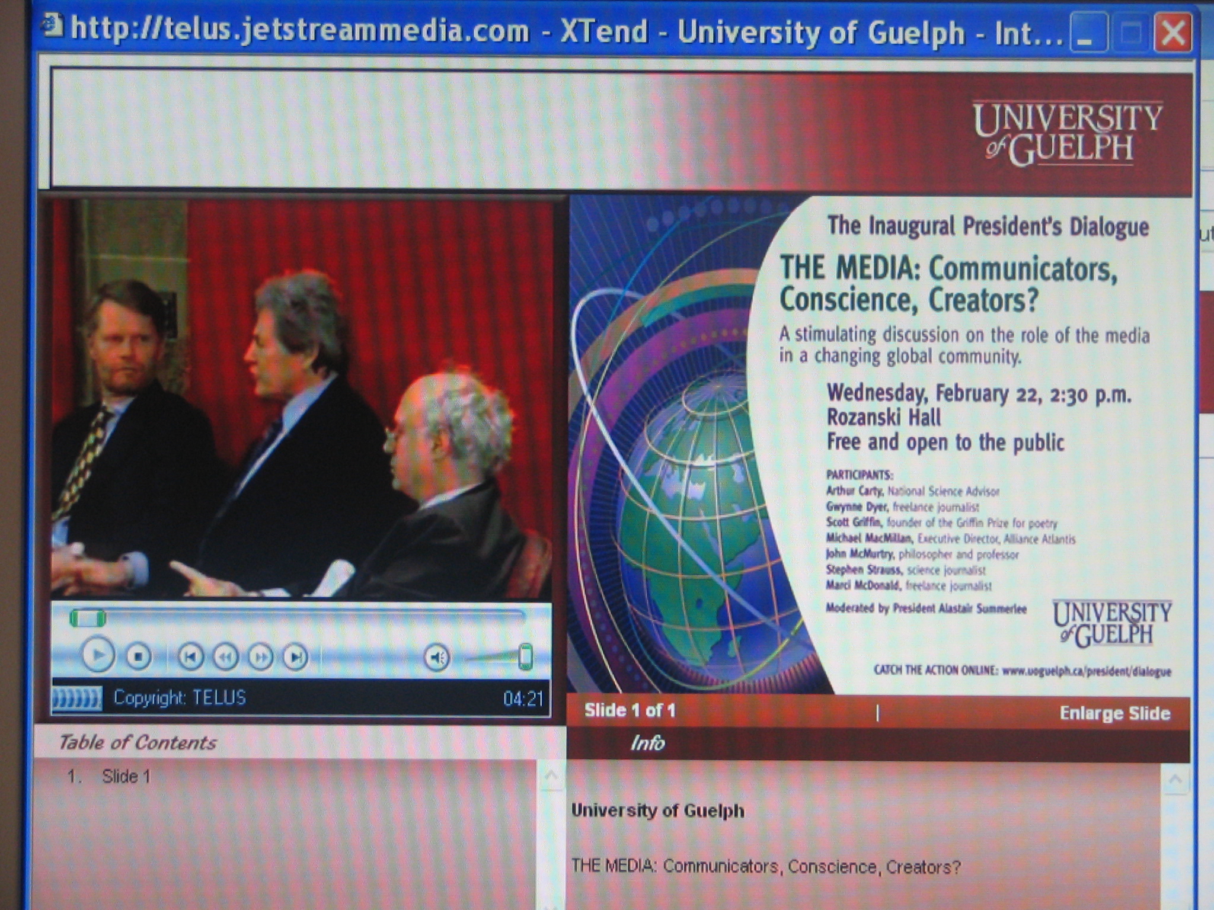
Task: Click the Table of Contents heading
Action: [x=138, y=742]
